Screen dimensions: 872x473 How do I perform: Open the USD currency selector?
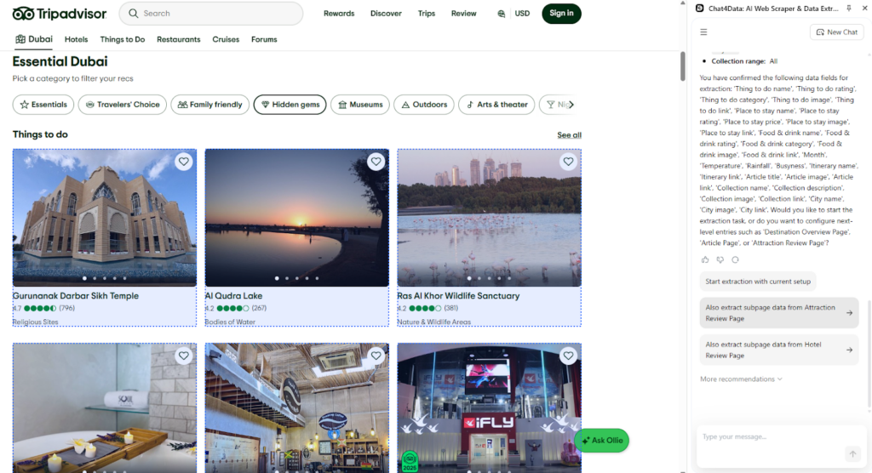click(522, 14)
